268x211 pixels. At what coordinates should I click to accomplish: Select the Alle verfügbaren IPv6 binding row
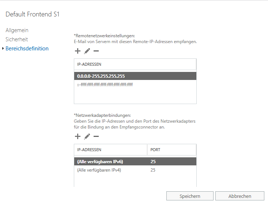click(x=135, y=161)
